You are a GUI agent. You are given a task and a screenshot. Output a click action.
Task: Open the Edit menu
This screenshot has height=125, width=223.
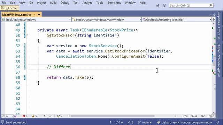click(13, 3)
